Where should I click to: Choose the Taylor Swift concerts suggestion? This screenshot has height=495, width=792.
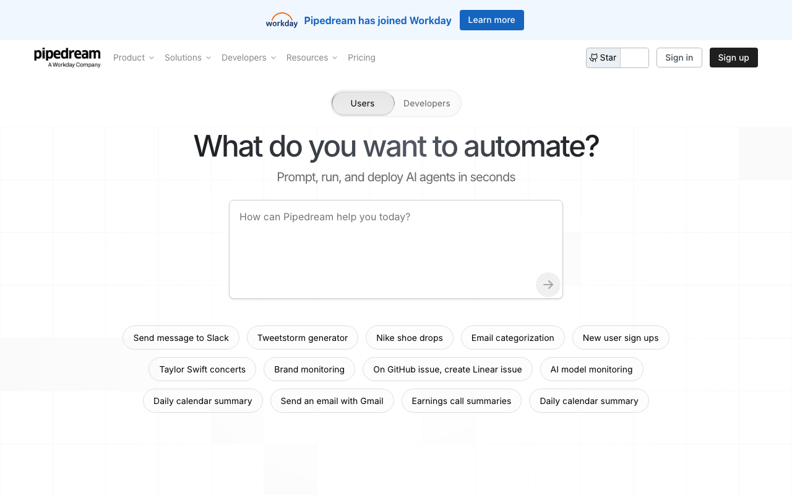(202, 369)
